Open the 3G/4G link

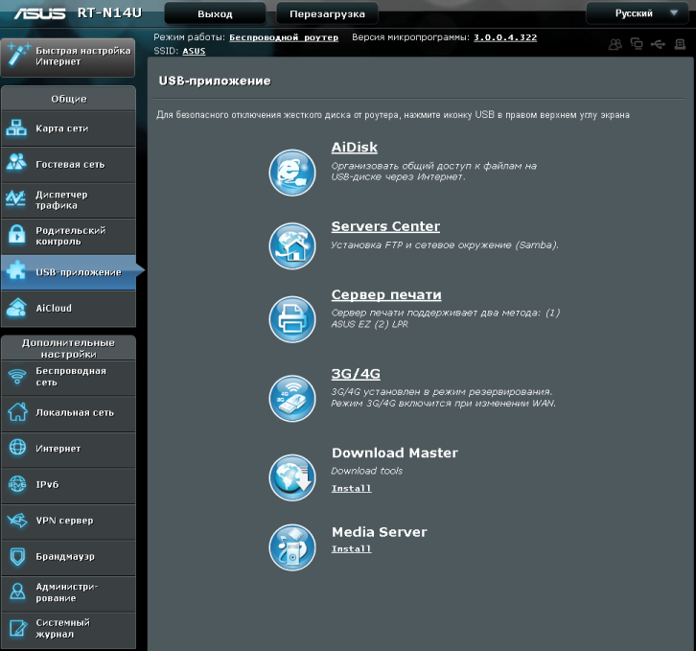(x=356, y=374)
